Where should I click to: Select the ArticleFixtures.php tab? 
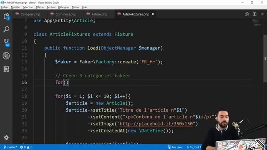pos(136,14)
